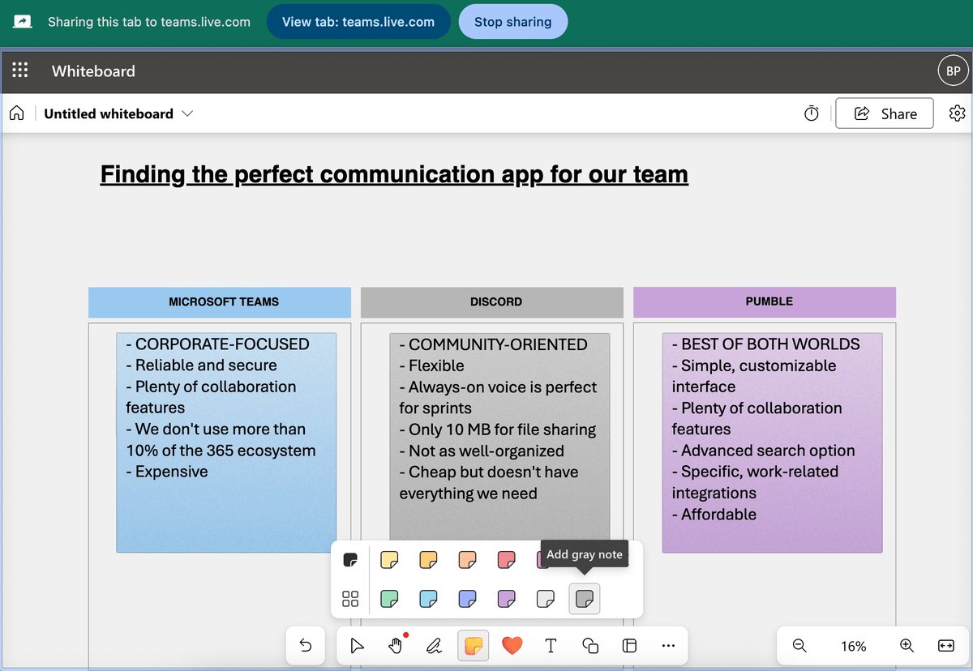Screen dimensions: 973x671
Task: Select the text tool
Action: (551, 645)
